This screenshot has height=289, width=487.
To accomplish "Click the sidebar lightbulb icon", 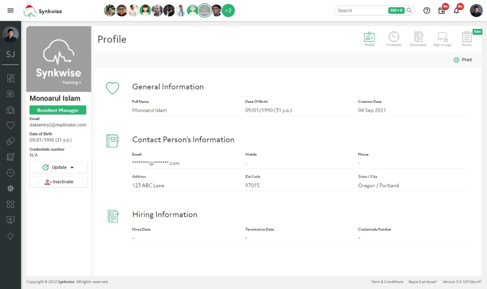I will (10, 236).
